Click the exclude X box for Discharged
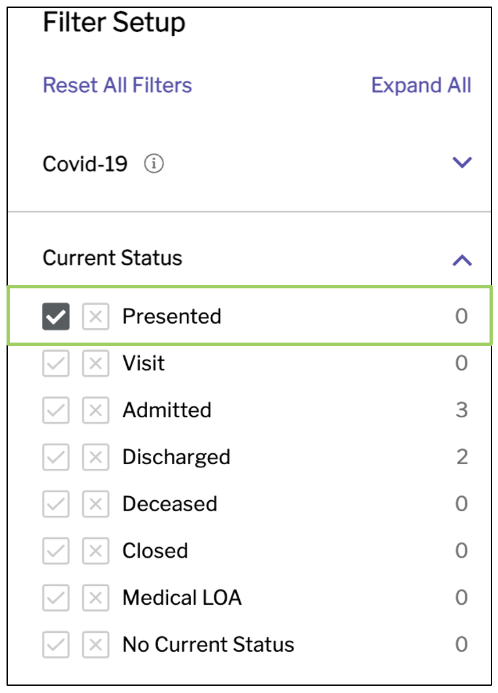The height and width of the screenshot is (693, 498). pos(95,457)
